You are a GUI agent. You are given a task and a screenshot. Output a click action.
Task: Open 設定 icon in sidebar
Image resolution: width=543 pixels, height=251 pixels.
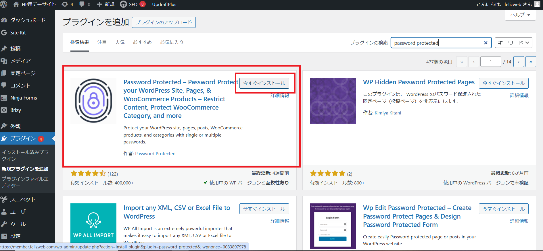pos(4,236)
